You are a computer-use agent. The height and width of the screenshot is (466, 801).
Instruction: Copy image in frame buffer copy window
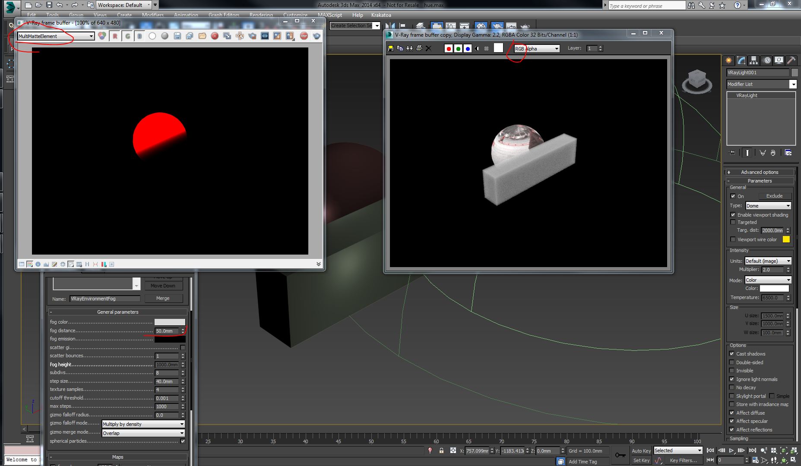pos(400,48)
